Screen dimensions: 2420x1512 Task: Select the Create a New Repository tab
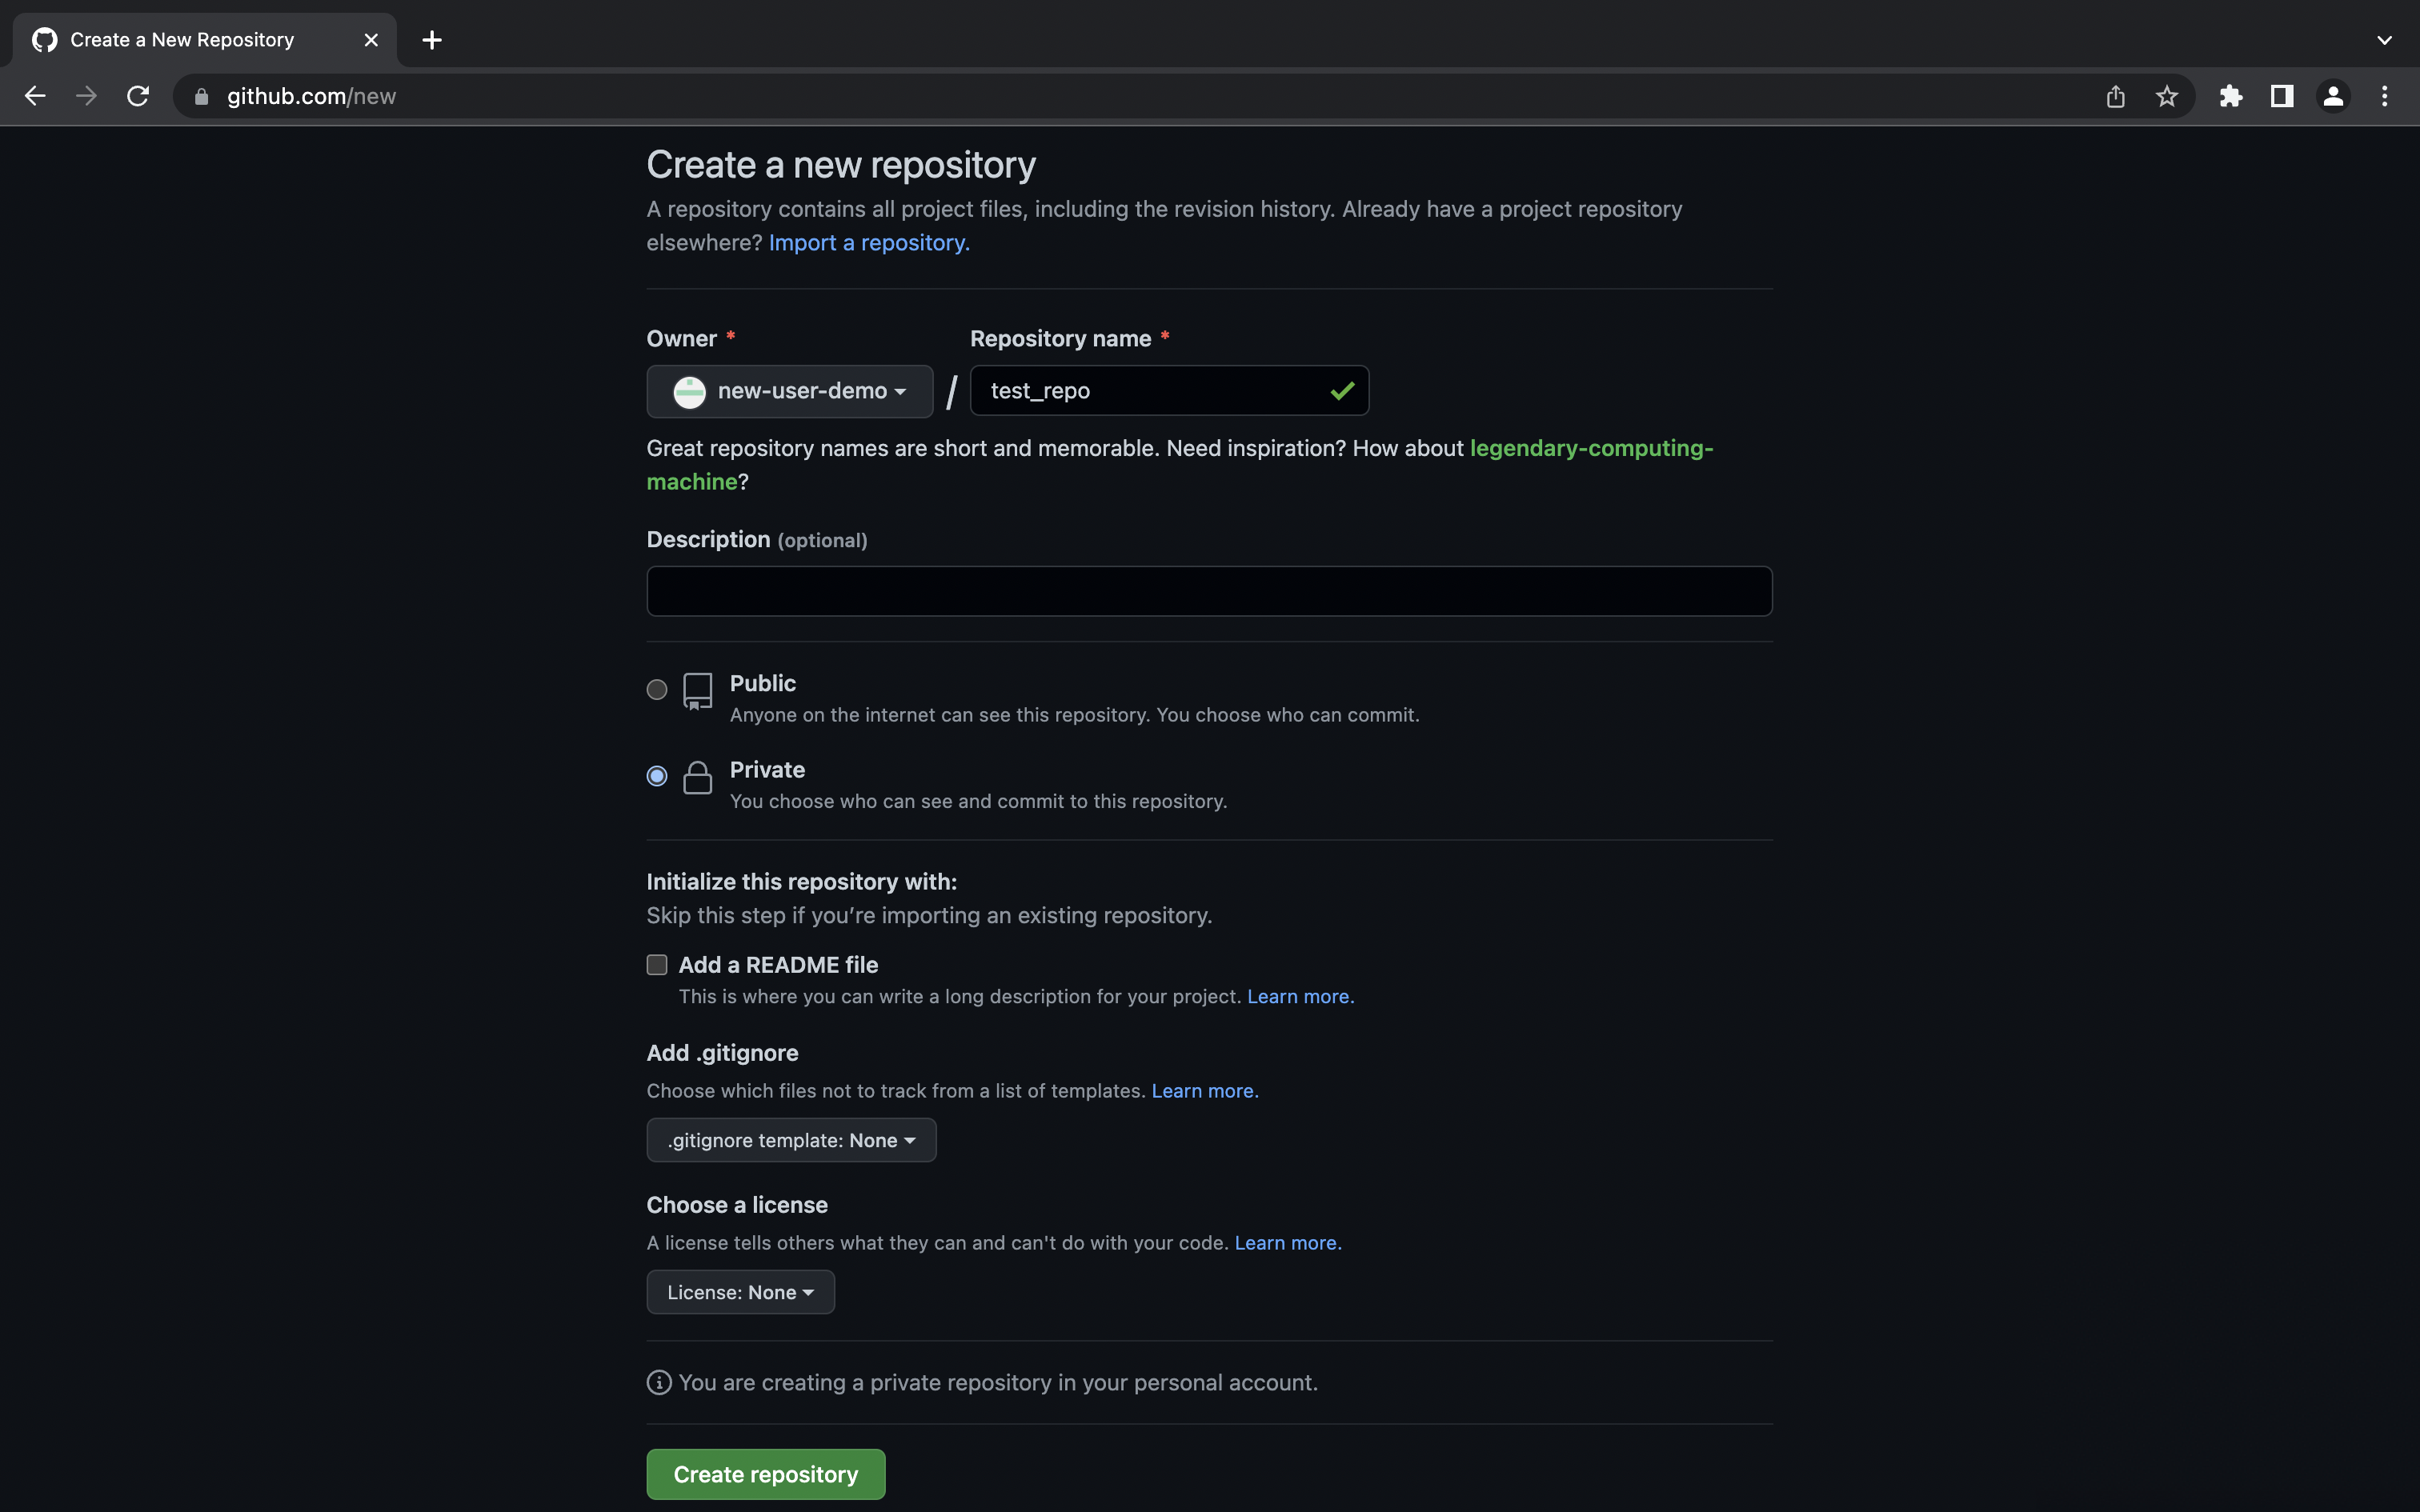(x=205, y=40)
